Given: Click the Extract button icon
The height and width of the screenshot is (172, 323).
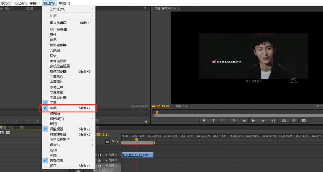Looking at the screenshot, I should tap(294, 121).
